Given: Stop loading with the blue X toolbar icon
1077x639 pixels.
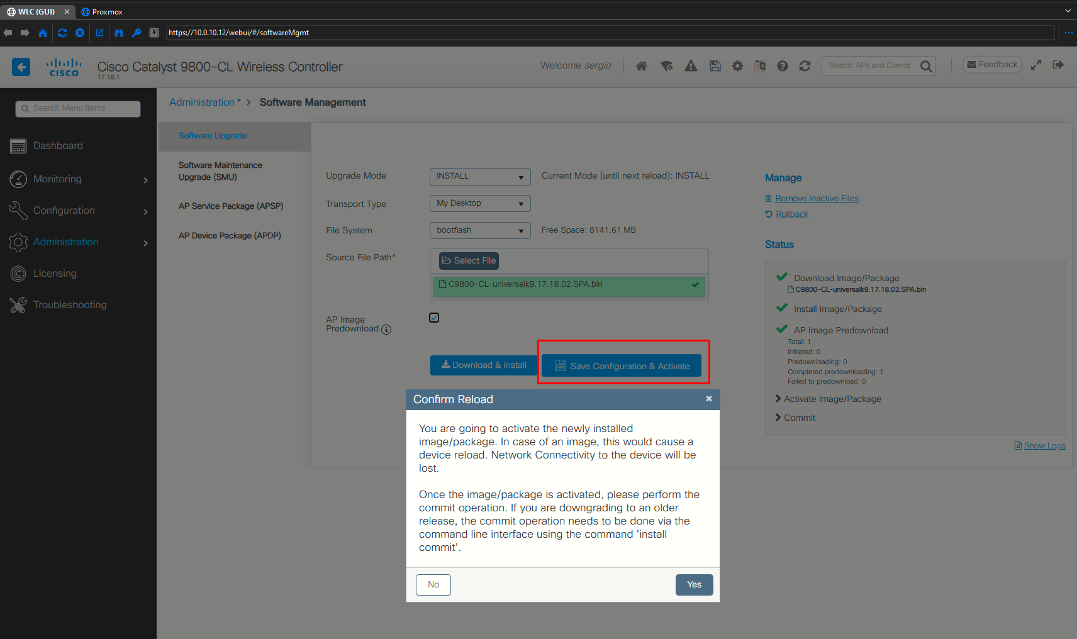Looking at the screenshot, I should (80, 33).
